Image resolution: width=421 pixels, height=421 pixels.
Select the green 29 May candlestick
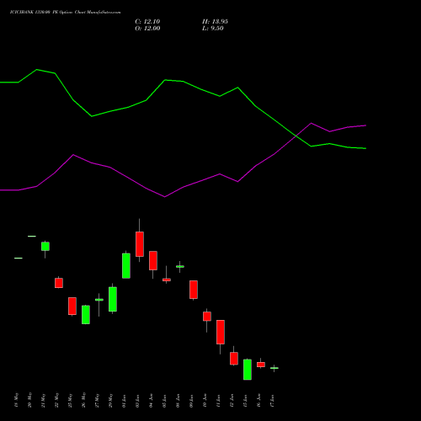click(x=113, y=299)
